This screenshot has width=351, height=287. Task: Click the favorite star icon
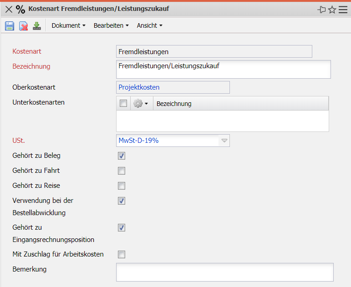332,10
